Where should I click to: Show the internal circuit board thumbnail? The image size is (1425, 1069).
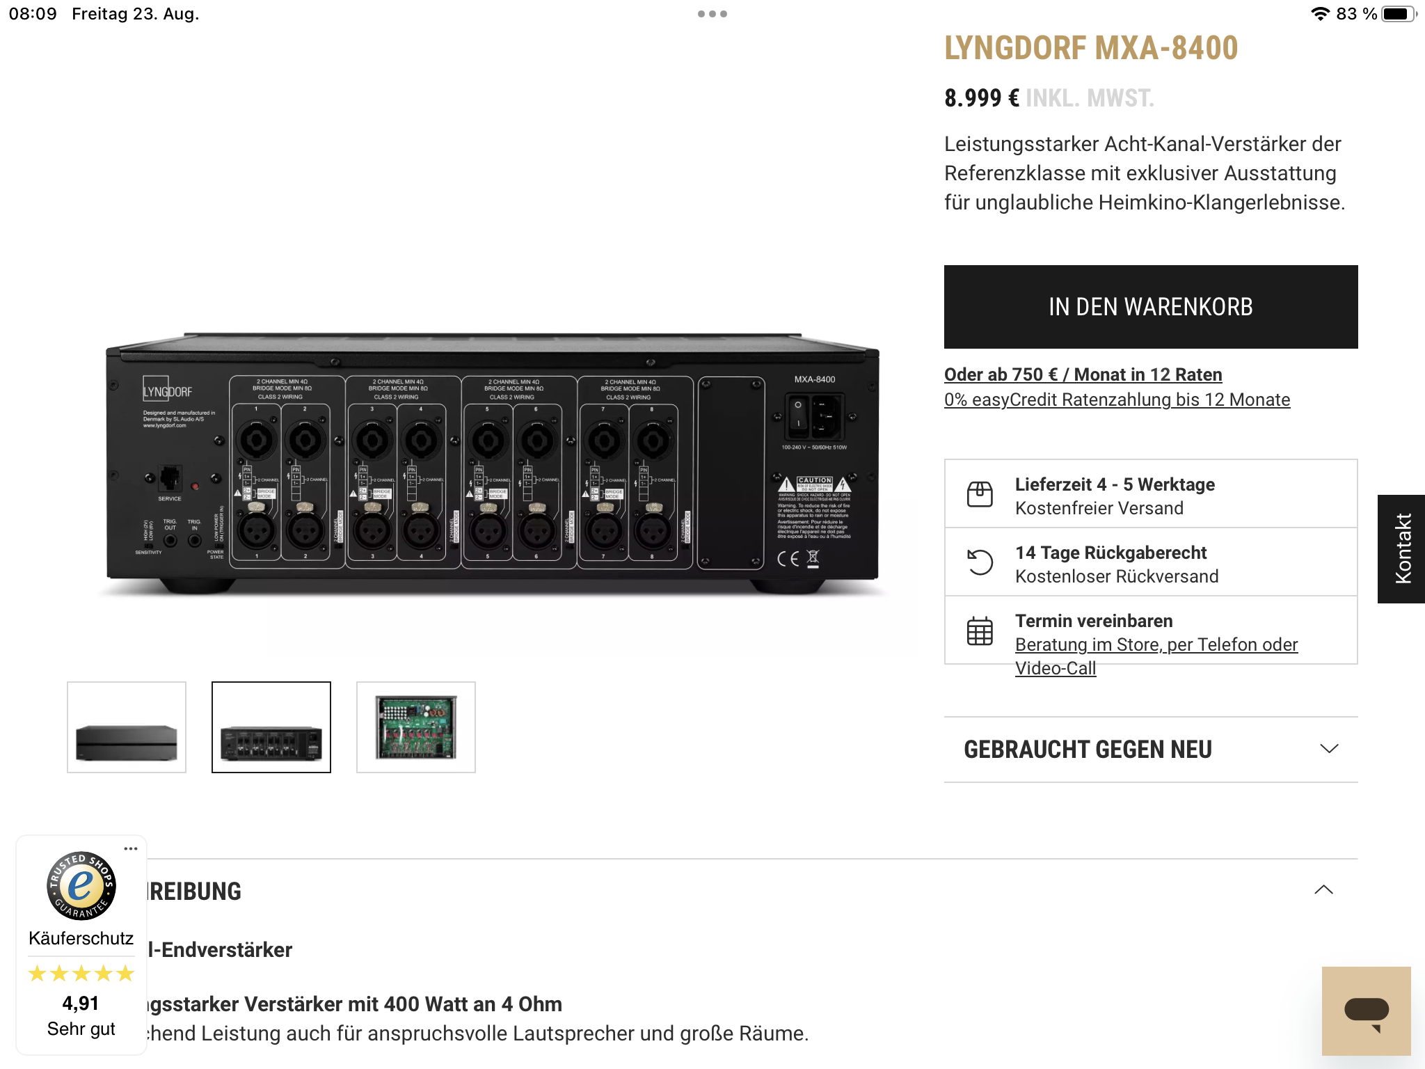[x=416, y=727]
